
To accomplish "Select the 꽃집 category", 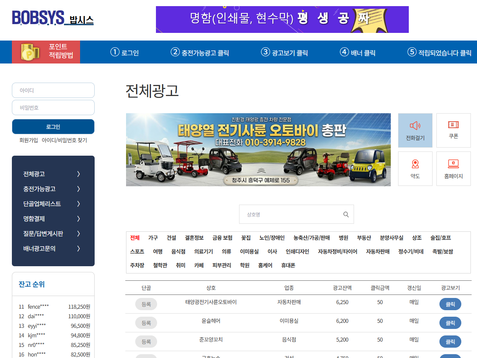I will [x=246, y=238].
